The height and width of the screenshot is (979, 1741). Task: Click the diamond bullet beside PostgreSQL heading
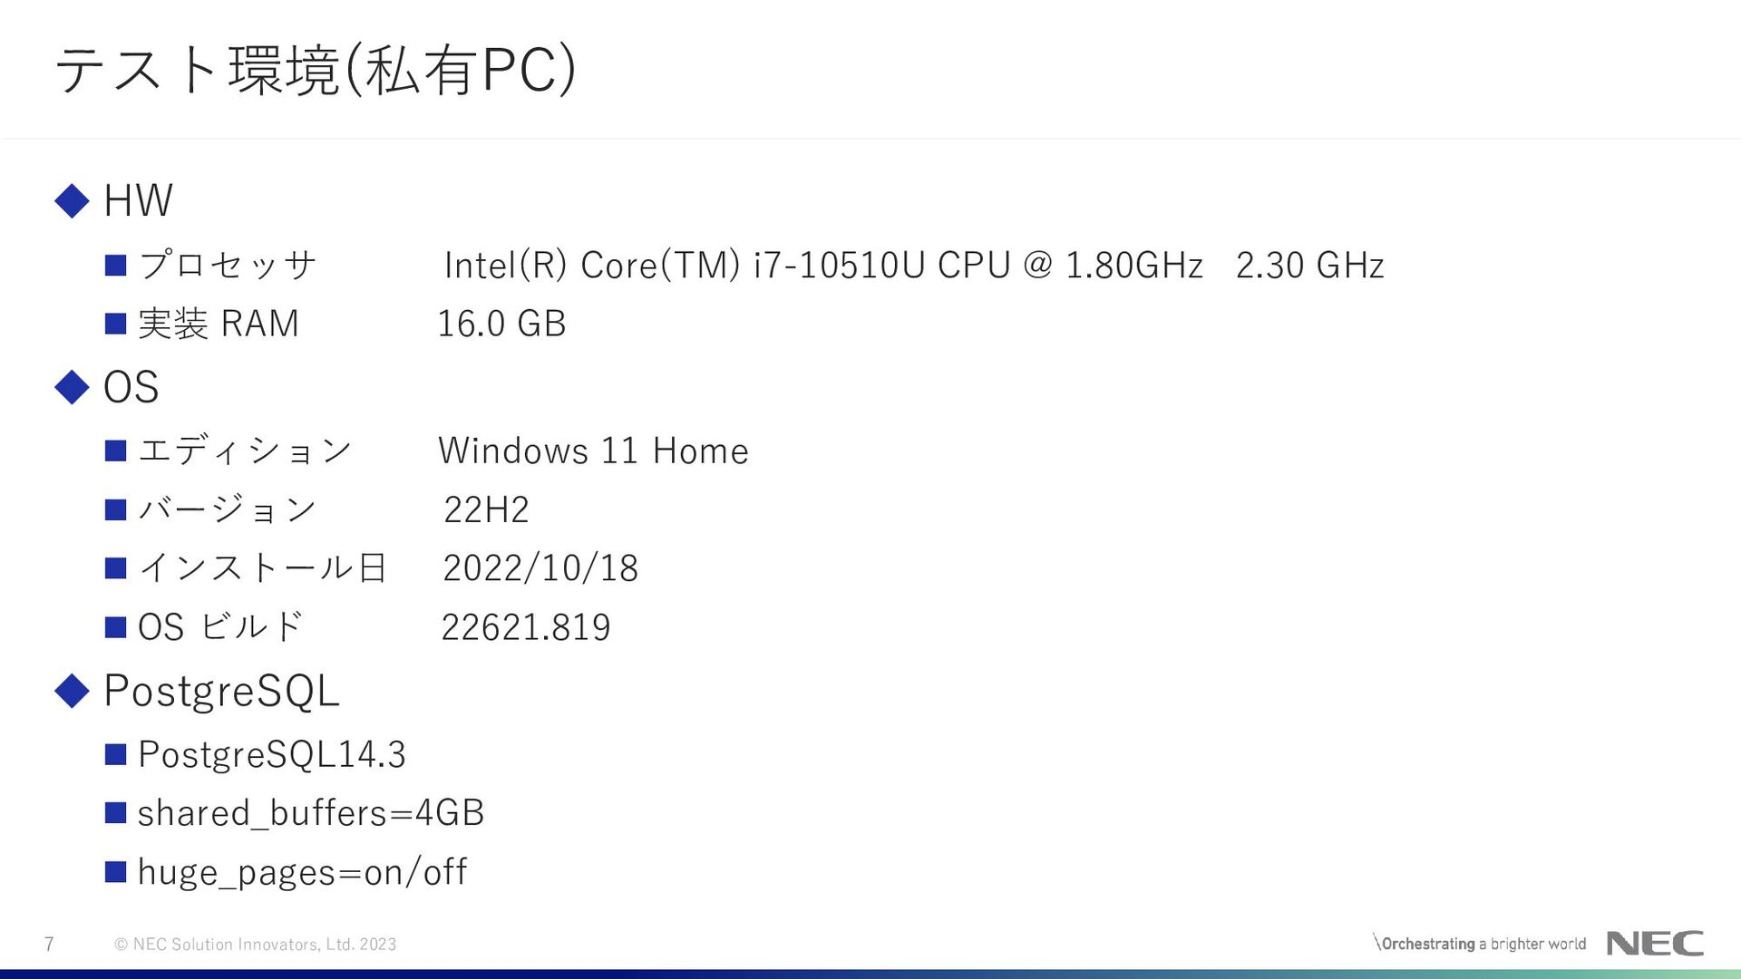[x=73, y=691]
